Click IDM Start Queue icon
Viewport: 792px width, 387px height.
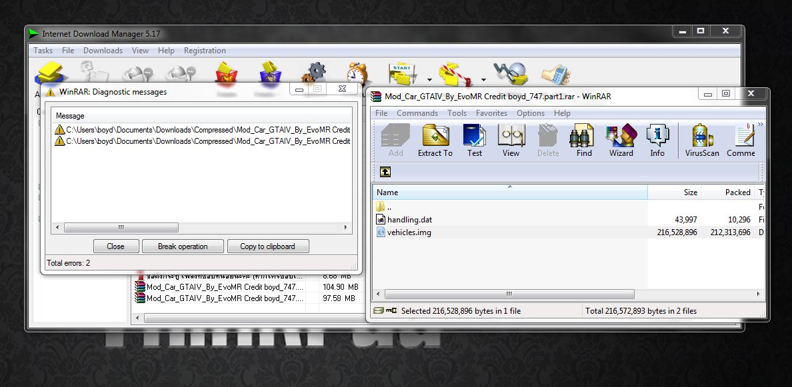tap(403, 74)
